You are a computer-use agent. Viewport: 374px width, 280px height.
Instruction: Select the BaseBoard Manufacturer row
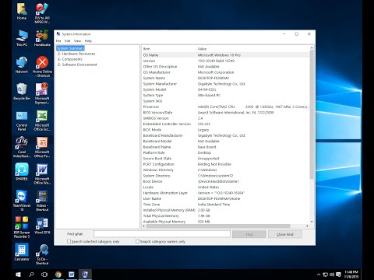225,135
